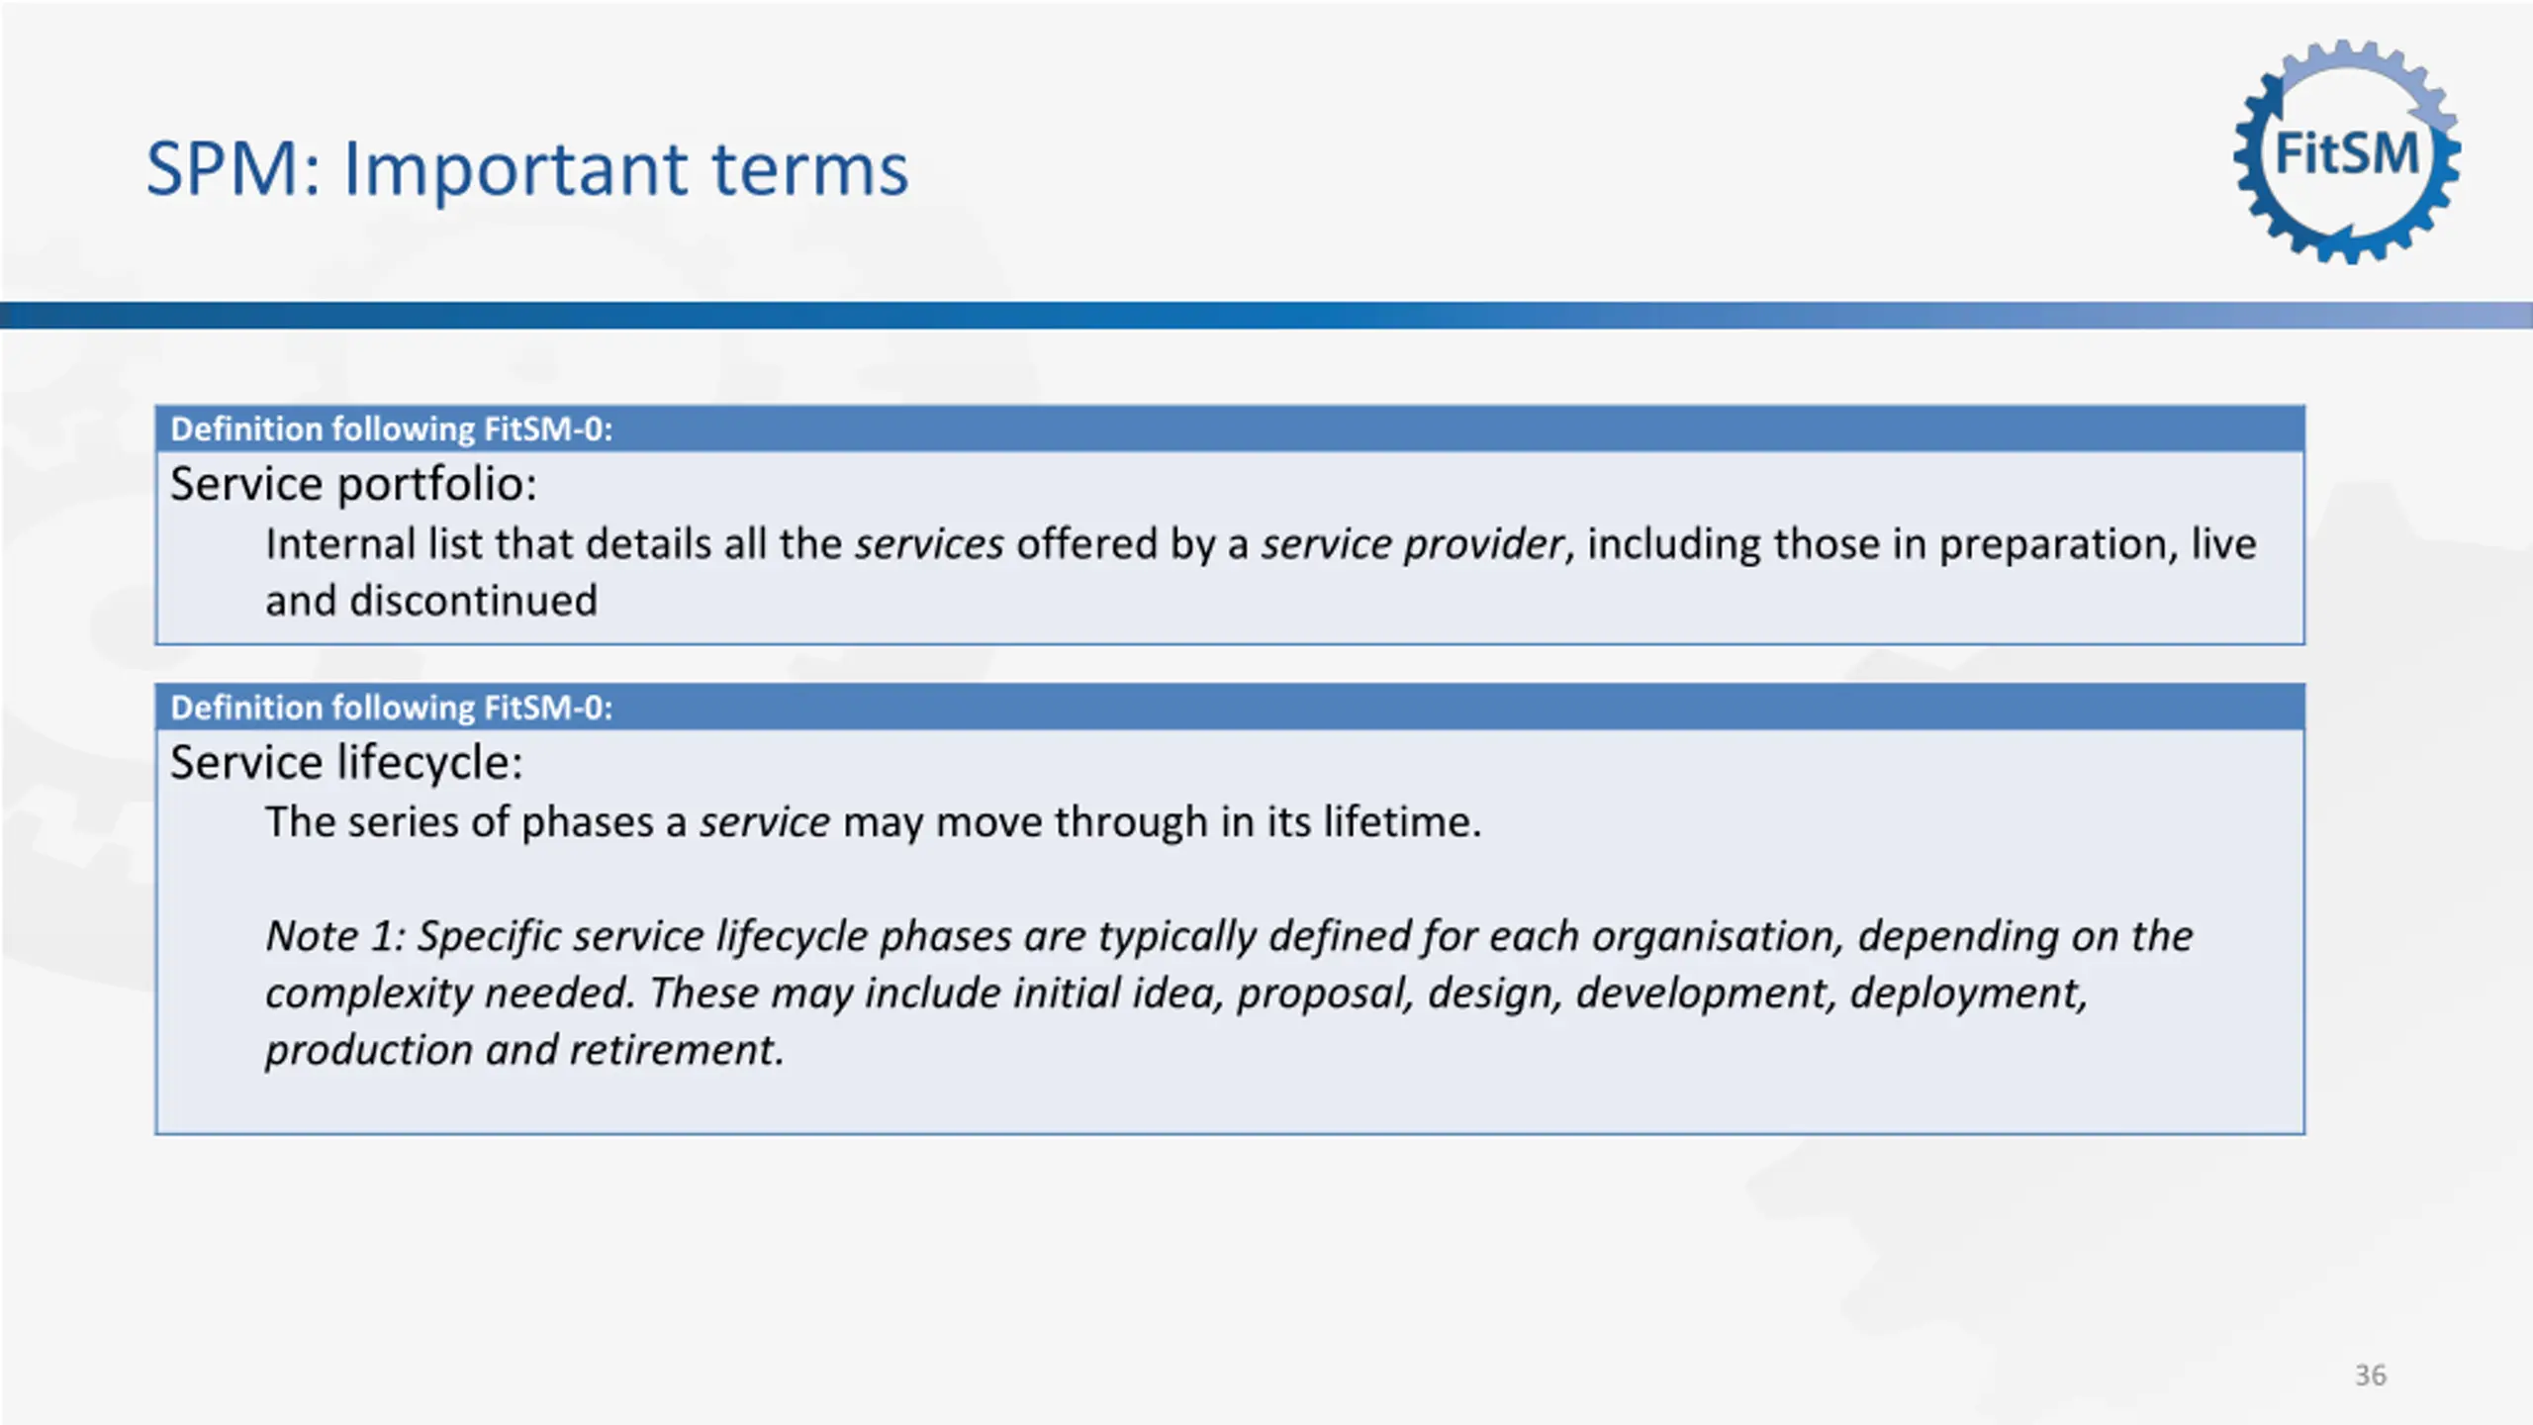
Task: Select the "Service portfolio:" heading
Action: 353,485
